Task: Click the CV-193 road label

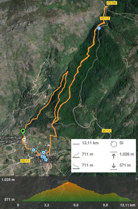Action: [112, 3]
